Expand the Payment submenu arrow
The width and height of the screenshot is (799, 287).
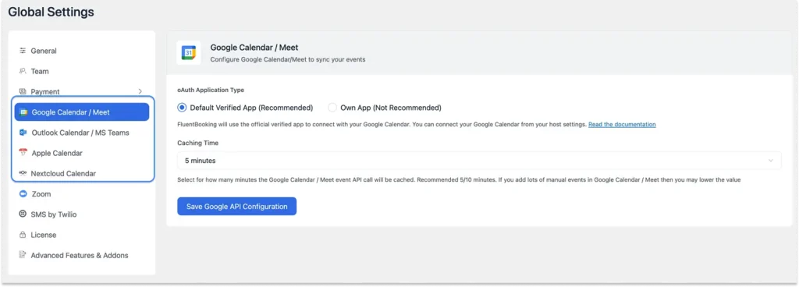pyautogui.click(x=140, y=91)
